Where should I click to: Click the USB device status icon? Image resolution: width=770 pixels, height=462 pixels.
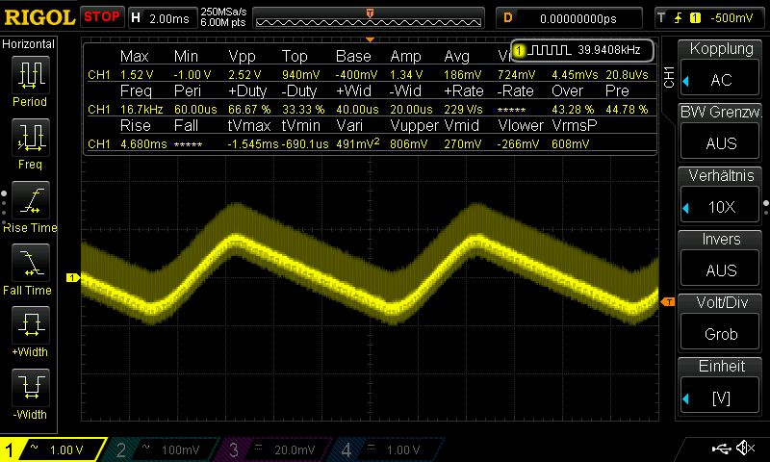(722, 449)
